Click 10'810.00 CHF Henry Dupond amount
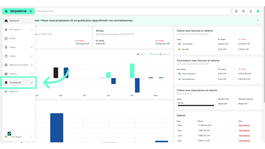 [x=245, y=74]
